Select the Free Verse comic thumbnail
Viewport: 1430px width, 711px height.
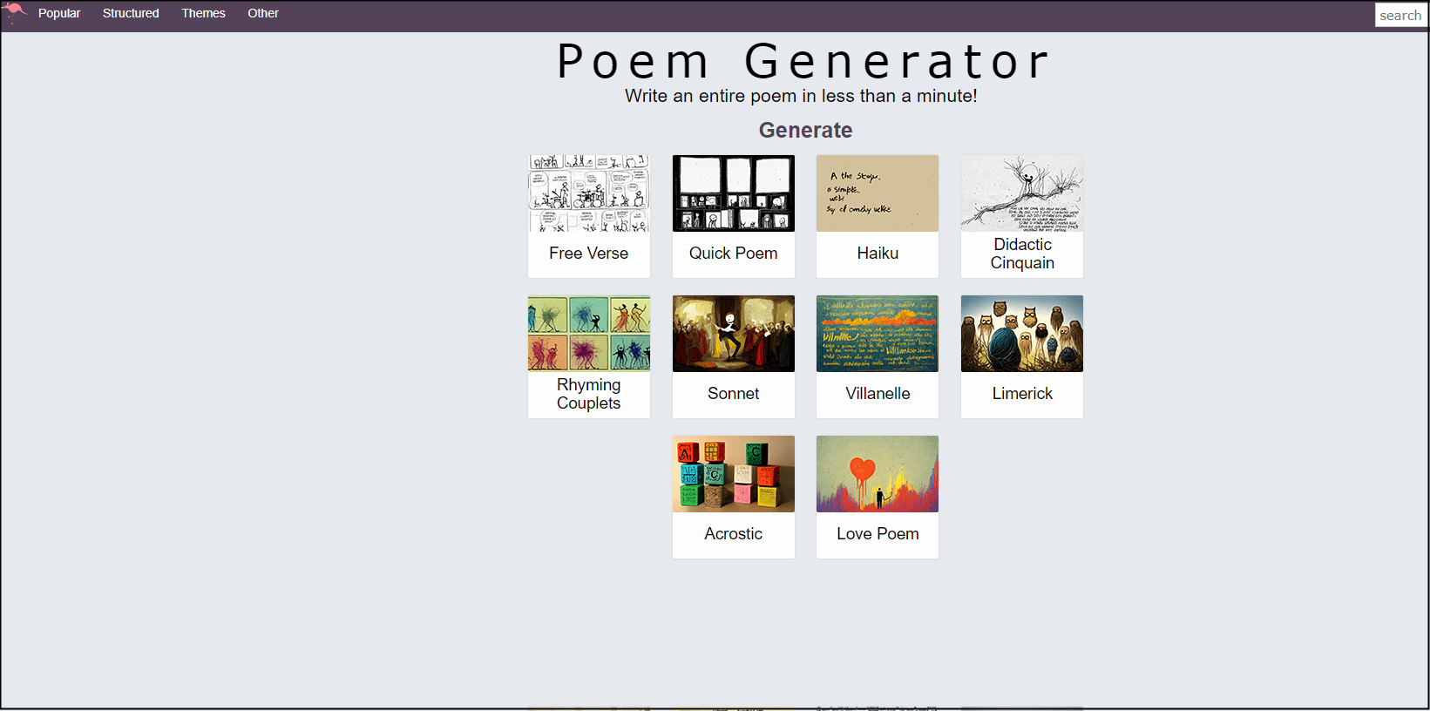(589, 193)
